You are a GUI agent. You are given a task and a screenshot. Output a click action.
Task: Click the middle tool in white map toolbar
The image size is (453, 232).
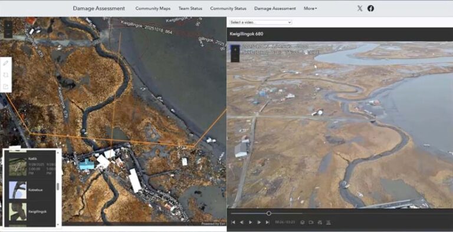pyautogui.click(x=6, y=75)
